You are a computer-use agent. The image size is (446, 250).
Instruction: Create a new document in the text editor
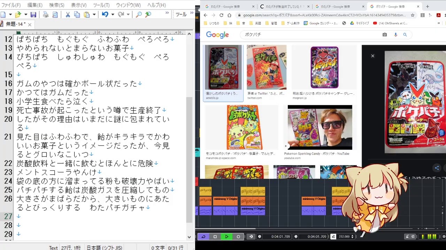(x=3, y=14)
